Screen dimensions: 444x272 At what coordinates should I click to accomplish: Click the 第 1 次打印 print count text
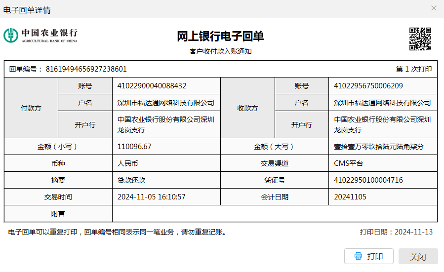[x=414, y=69]
